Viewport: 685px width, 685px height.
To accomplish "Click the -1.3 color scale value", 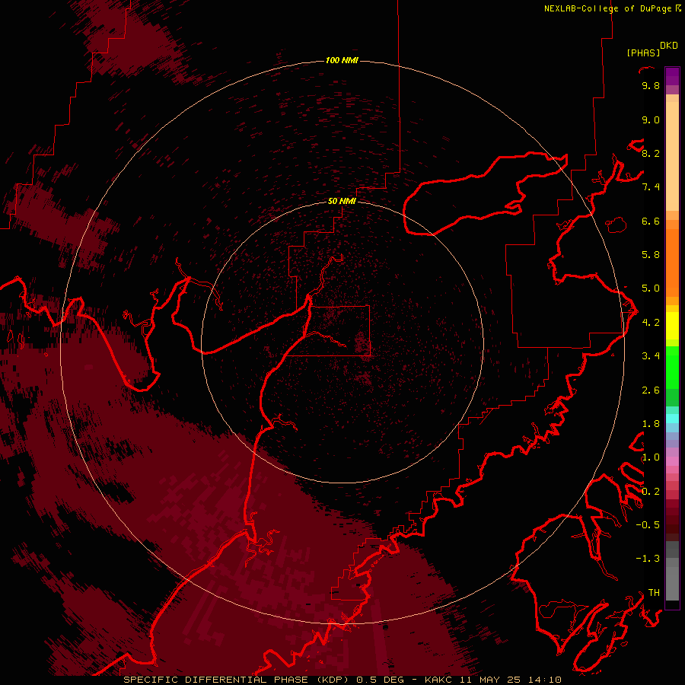I will (x=648, y=559).
